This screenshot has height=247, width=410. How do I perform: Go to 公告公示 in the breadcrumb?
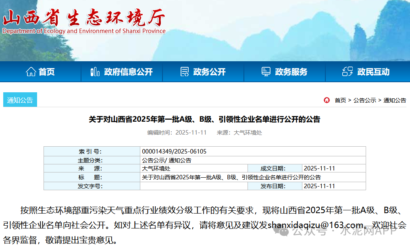coord(364,100)
